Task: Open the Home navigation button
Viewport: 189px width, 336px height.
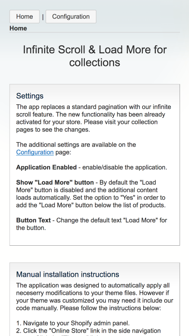Action: 24,16
